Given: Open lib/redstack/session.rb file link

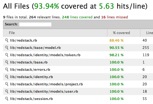Looking at the screenshot, I should point(31,99).
